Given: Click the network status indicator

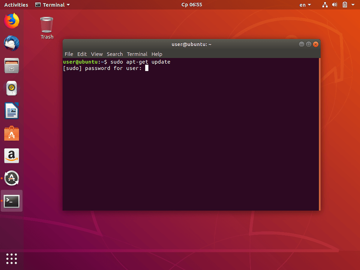Looking at the screenshot, I should pyautogui.click(x=325, y=5).
